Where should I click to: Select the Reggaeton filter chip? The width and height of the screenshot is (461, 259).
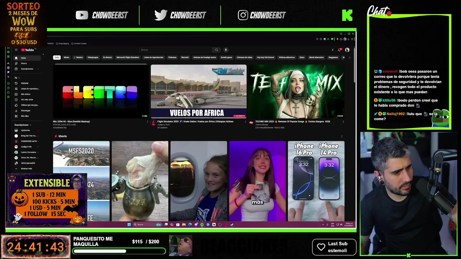pos(333,58)
